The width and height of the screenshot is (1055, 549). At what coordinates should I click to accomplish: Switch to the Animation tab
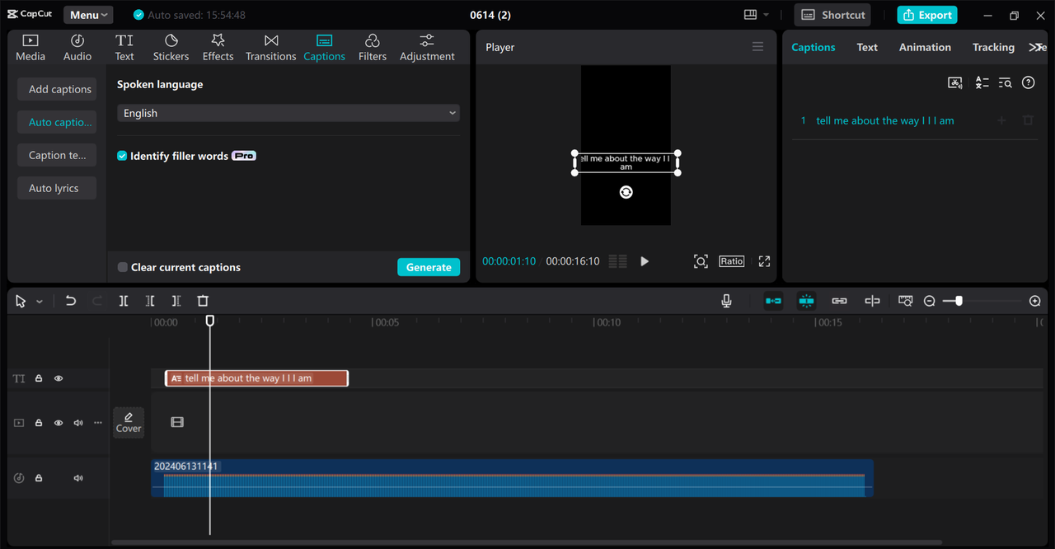pos(925,47)
